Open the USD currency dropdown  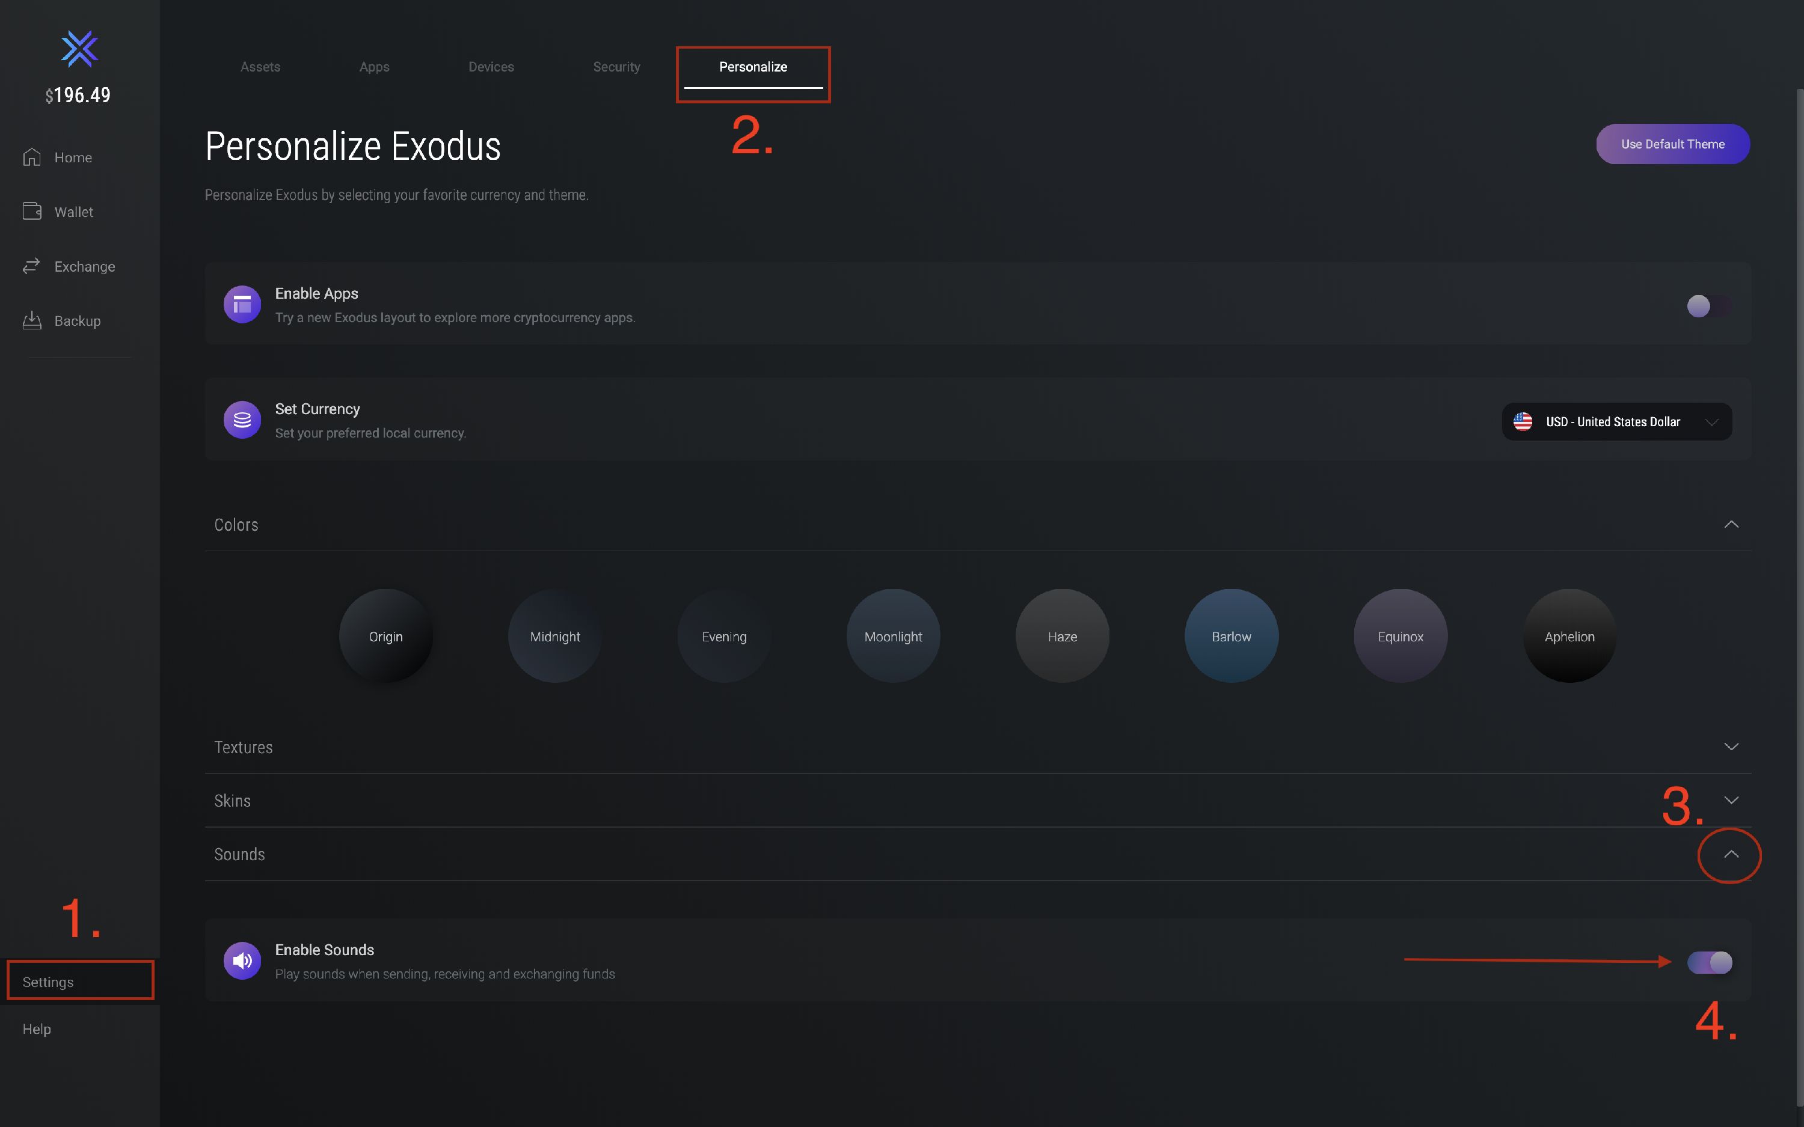pyautogui.click(x=1616, y=422)
